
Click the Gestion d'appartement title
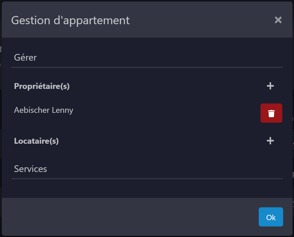70,20
